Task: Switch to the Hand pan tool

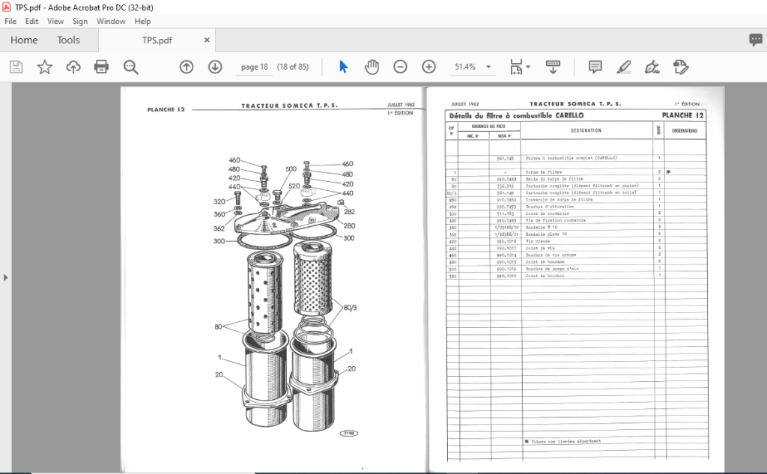Action: pyautogui.click(x=372, y=67)
